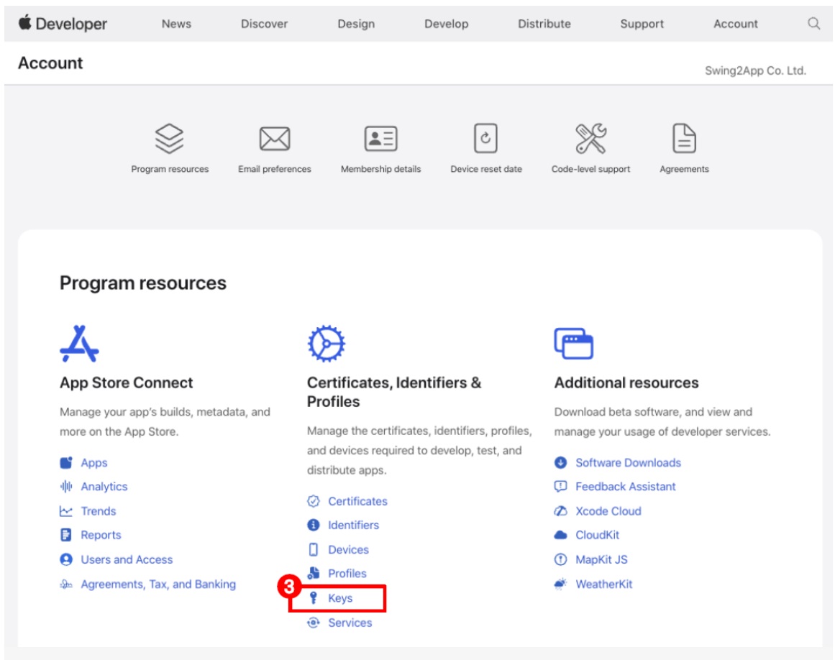Click the Device reset date icon
The height and width of the screenshot is (660, 835).
[x=485, y=138]
